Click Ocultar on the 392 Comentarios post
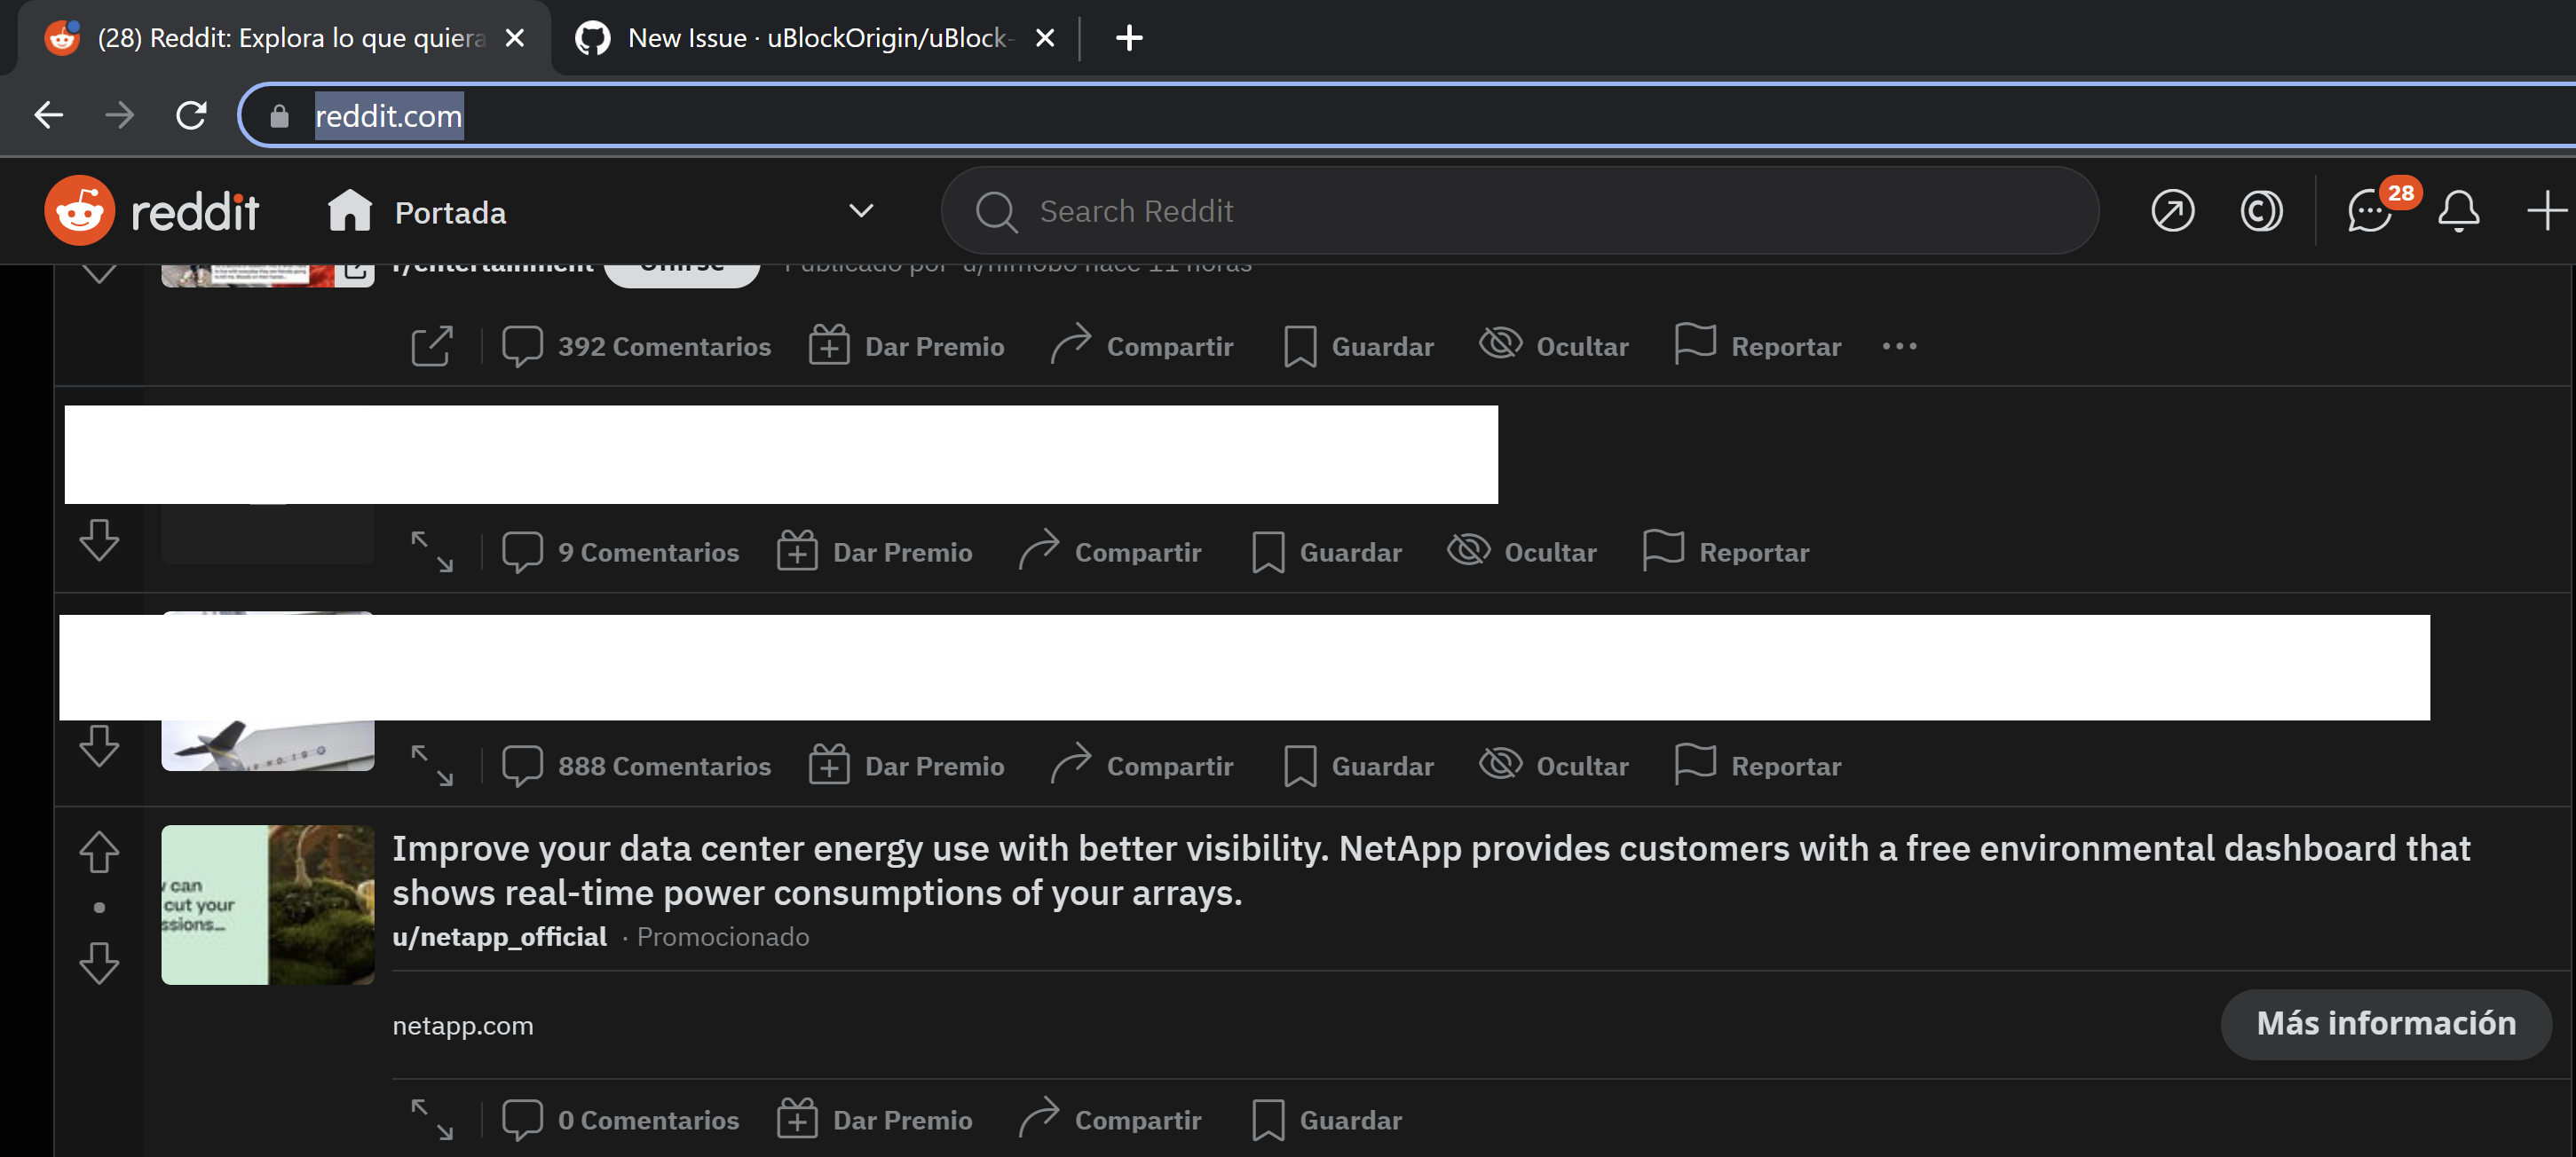The image size is (2576, 1157). click(1554, 346)
